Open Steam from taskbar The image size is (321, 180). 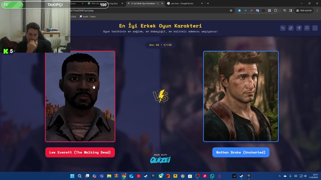pos(146,176)
